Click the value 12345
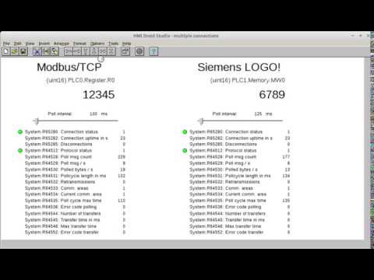This screenshot has width=374, height=280. [99, 95]
